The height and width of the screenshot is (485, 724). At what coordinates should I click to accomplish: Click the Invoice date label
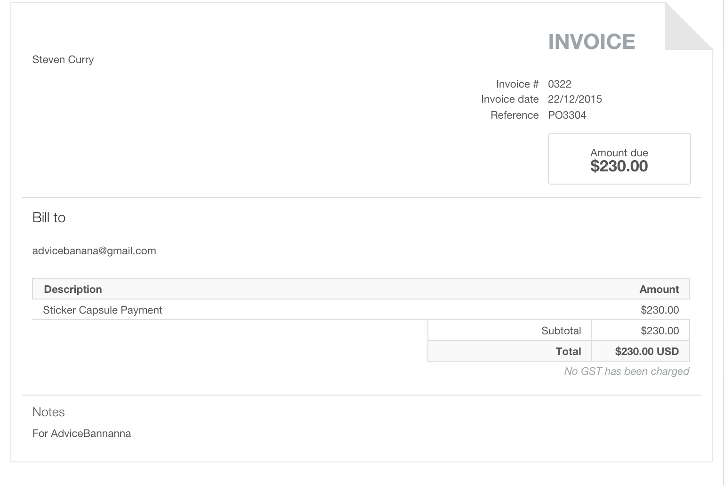(509, 99)
